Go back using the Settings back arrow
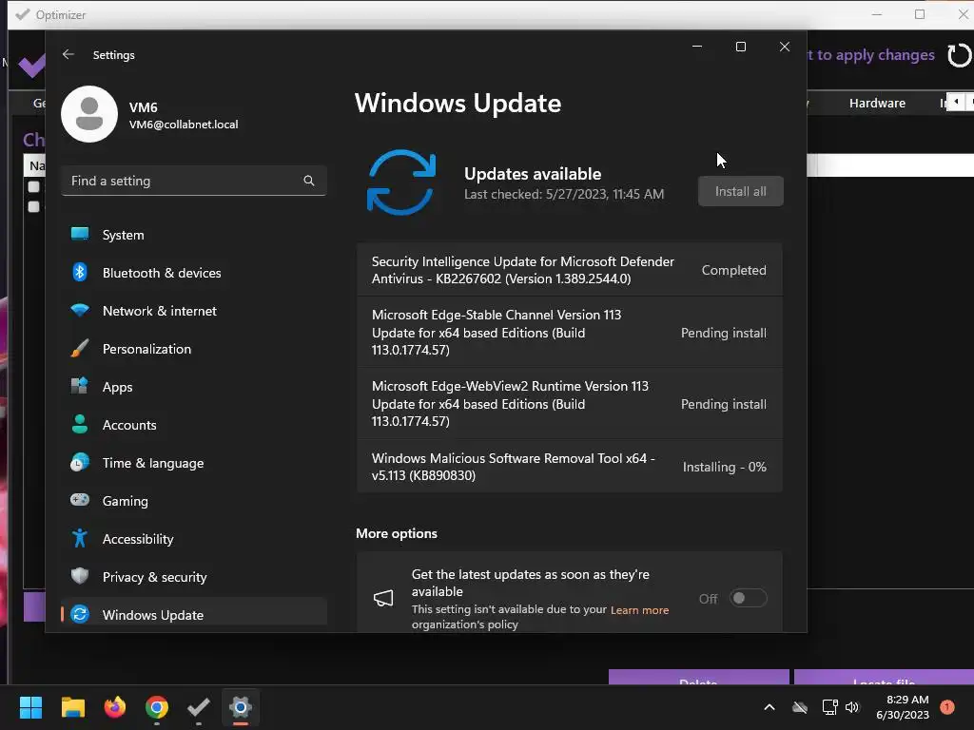974x730 pixels. tap(68, 54)
